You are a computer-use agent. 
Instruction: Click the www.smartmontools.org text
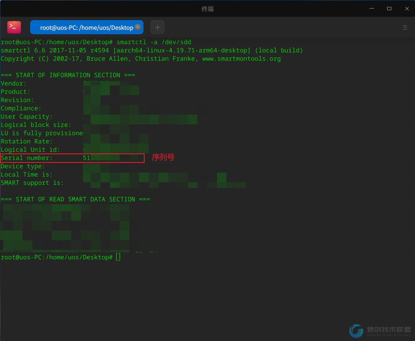tap(241, 59)
